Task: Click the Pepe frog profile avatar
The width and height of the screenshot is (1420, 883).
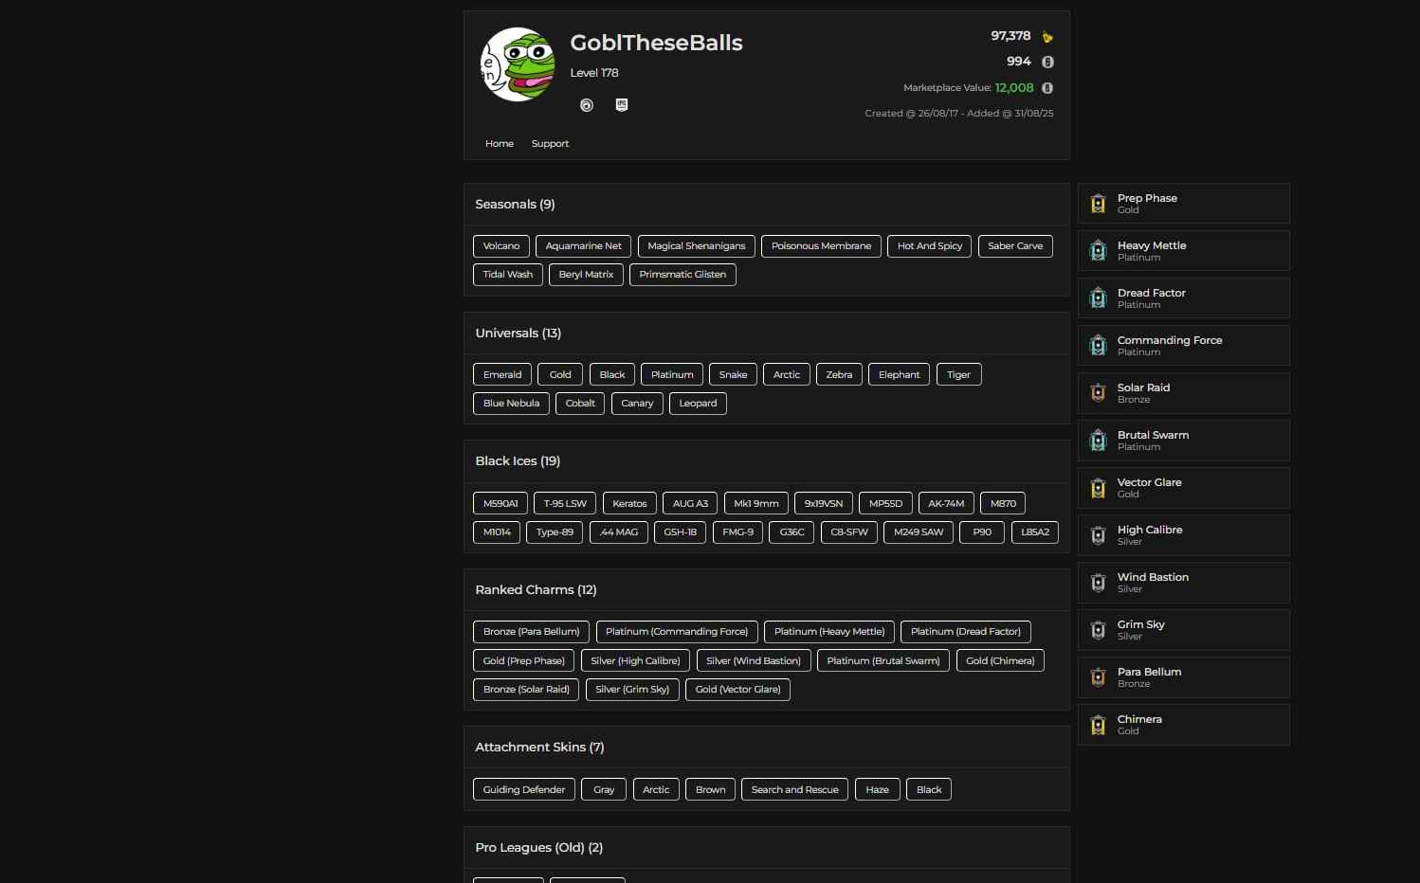Action: coord(518,64)
